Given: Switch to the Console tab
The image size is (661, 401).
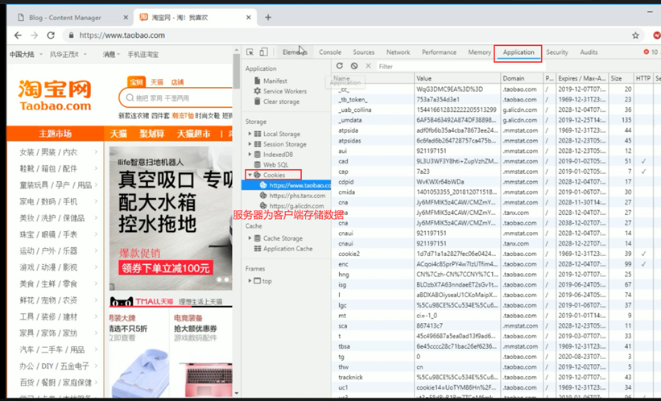Looking at the screenshot, I should (330, 52).
